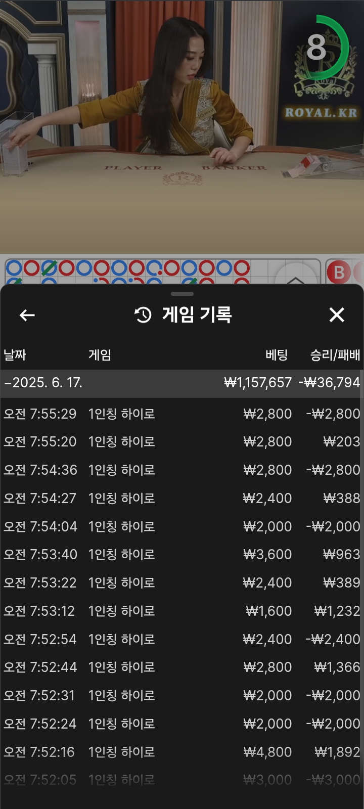Click the red B banker icon

(x=339, y=273)
